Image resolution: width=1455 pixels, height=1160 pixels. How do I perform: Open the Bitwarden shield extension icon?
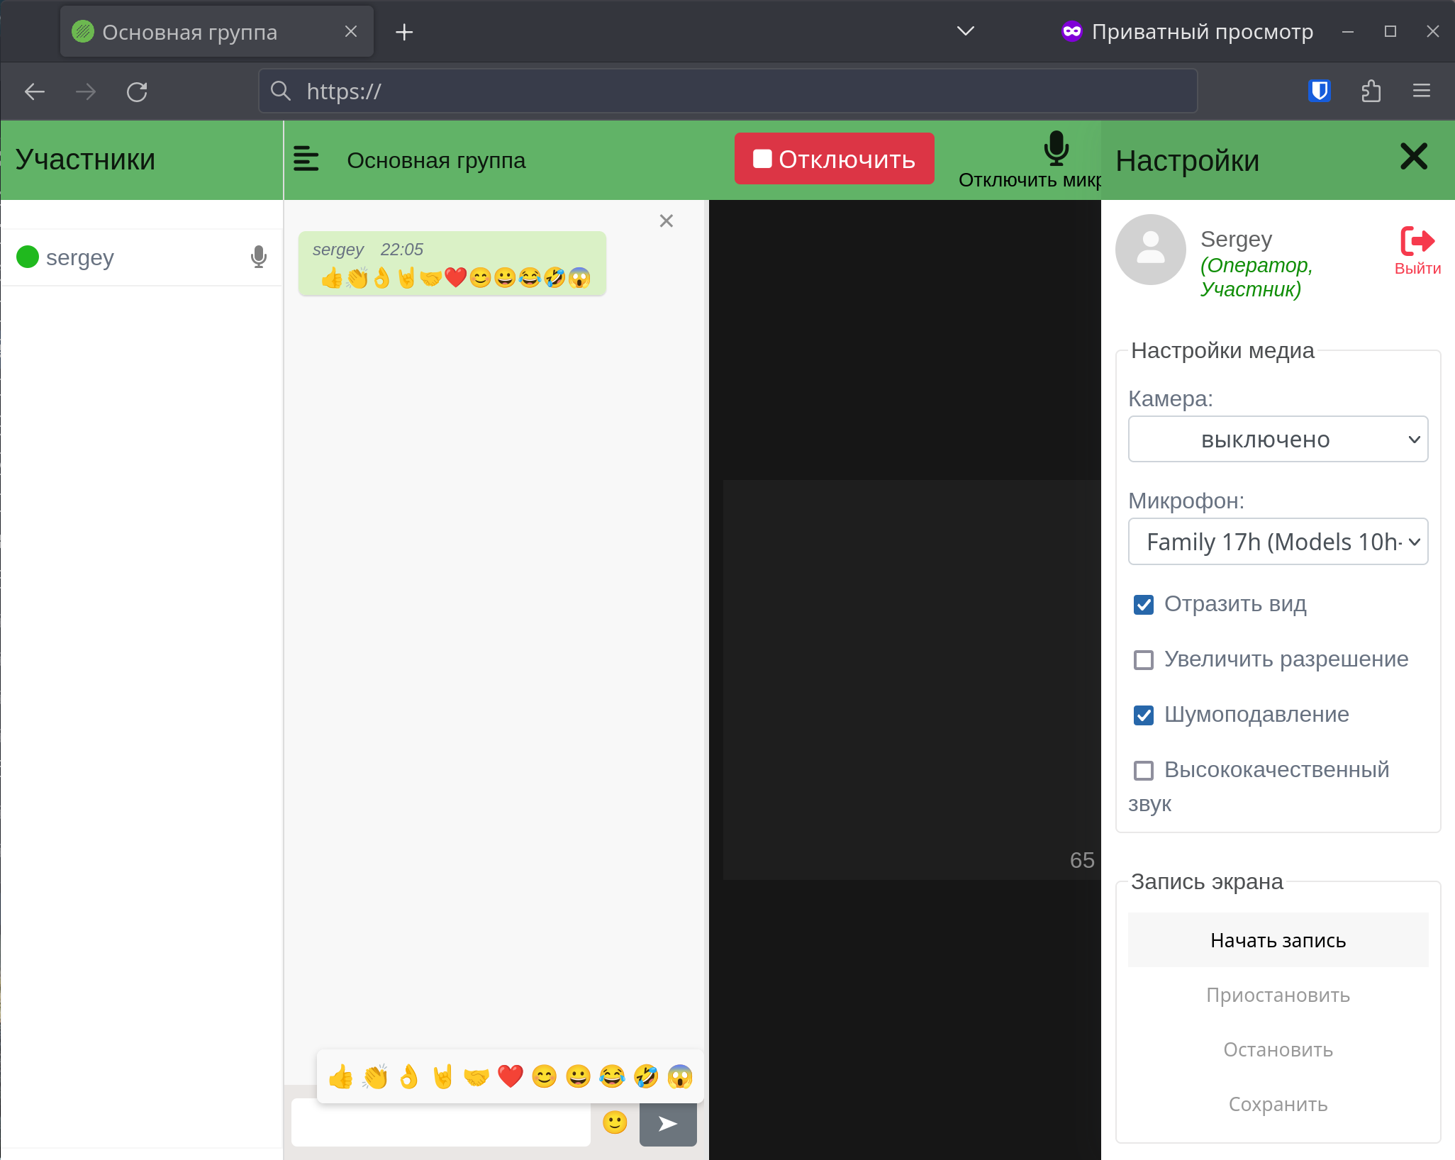tap(1319, 91)
